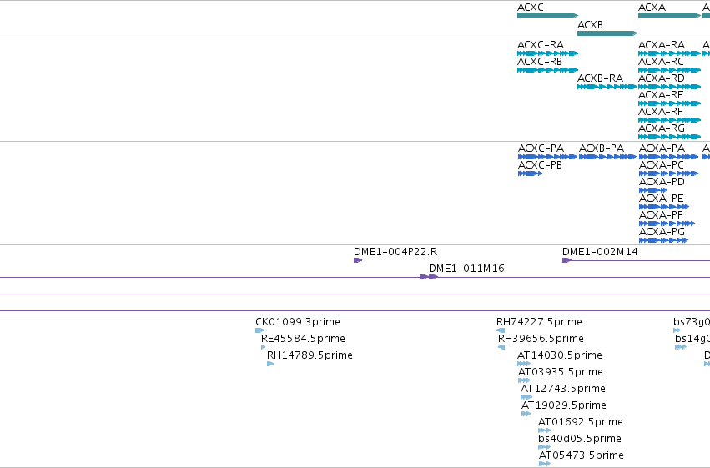Click the AT12743.5prime EST label
710x468 pixels.
pos(563,389)
